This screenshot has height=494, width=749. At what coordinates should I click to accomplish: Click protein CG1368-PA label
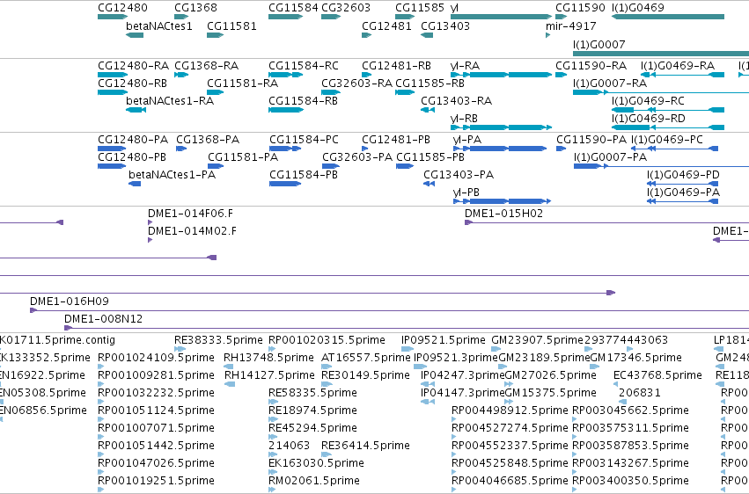[208, 140]
